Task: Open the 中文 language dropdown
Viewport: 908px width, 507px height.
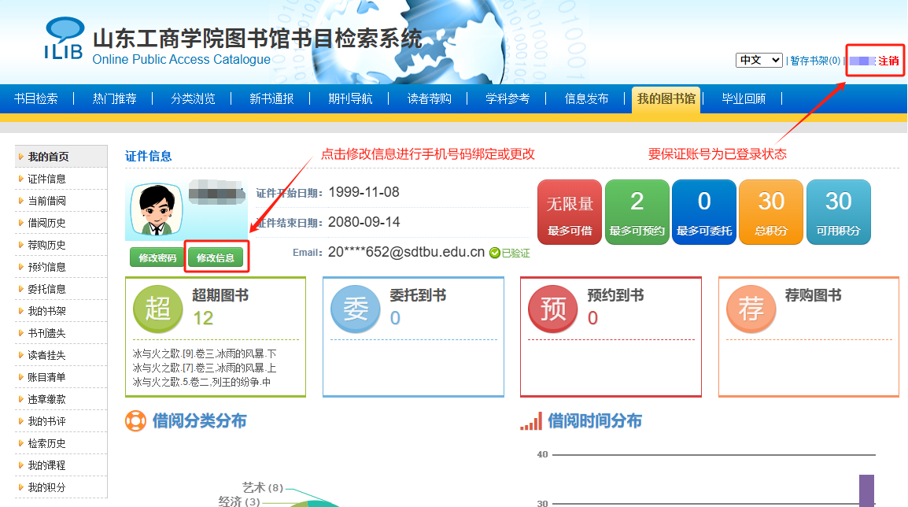Action: pos(759,61)
